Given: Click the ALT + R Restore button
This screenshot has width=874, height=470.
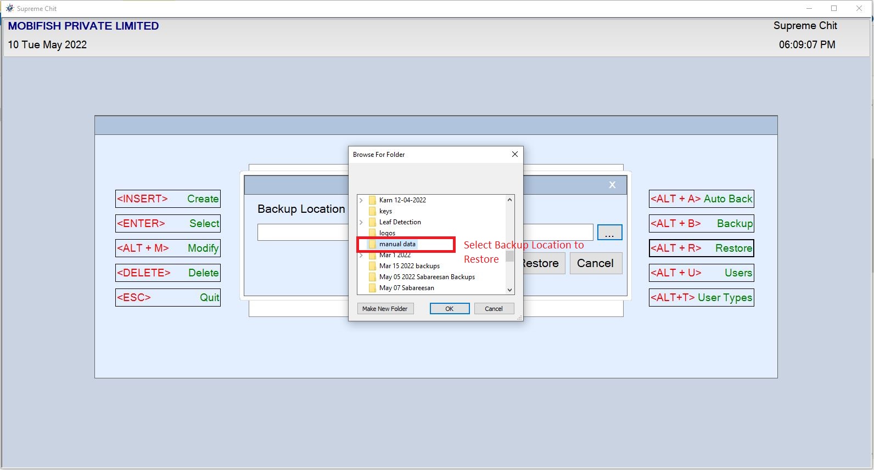Looking at the screenshot, I should coord(701,248).
